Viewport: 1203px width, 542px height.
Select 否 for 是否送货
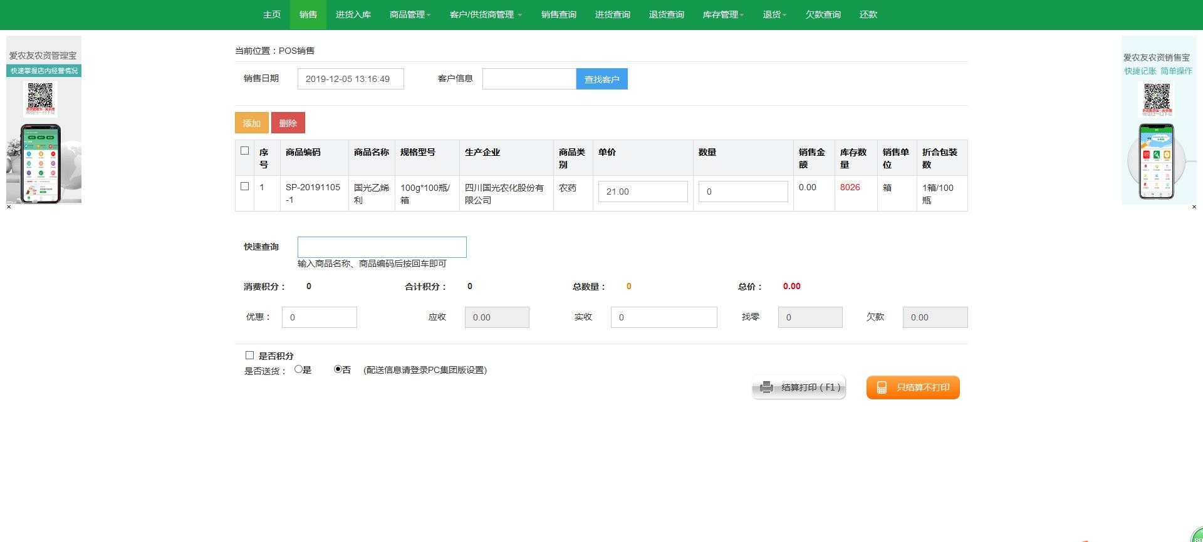pos(338,369)
